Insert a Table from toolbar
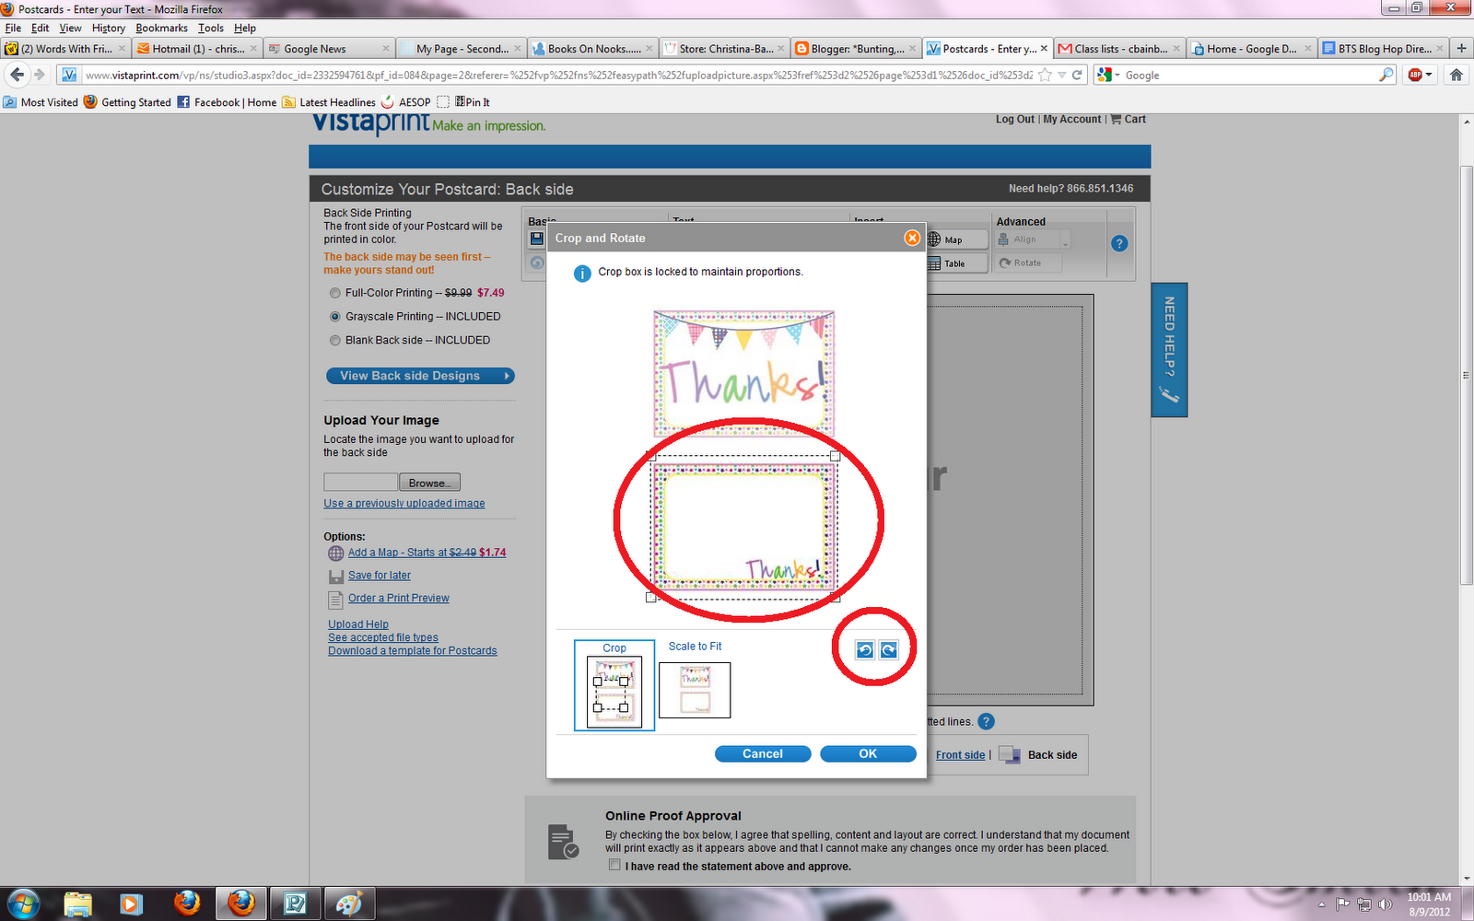This screenshot has height=921, width=1474. tap(955, 263)
